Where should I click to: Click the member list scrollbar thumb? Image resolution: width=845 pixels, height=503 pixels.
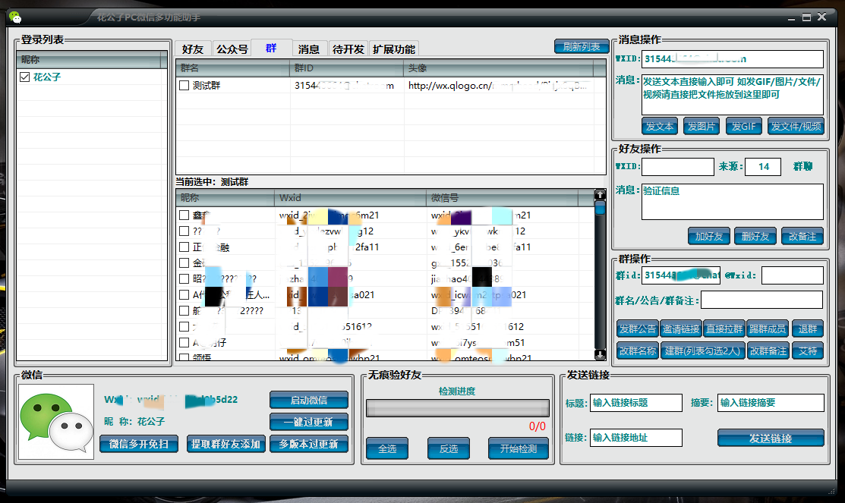point(600,208)
